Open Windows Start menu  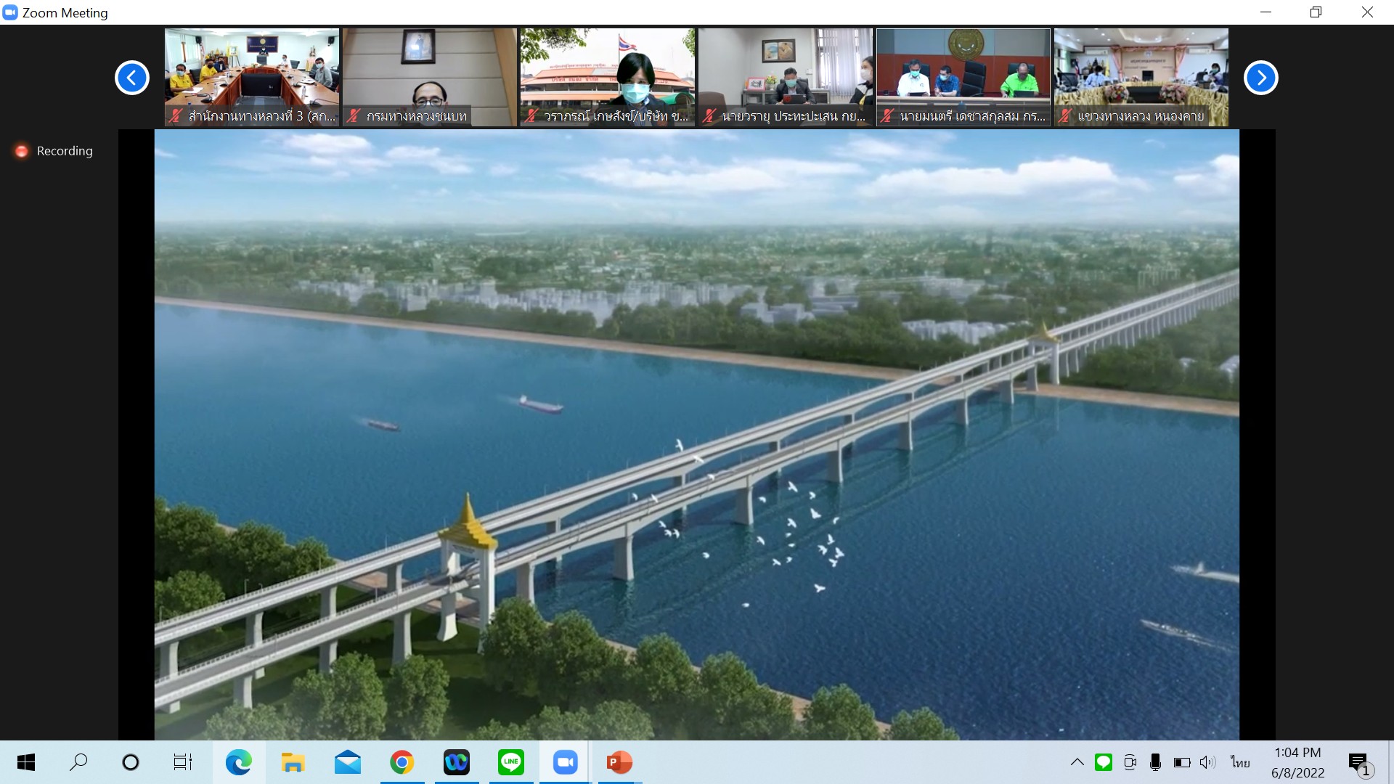(x=26, y=762)
